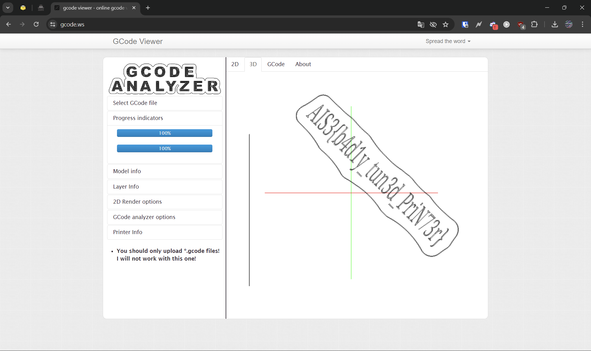Click the third-party cookies eye icon
Viewport: 591px width, 351px height.
pyautogui.click(x=433, y=24)
